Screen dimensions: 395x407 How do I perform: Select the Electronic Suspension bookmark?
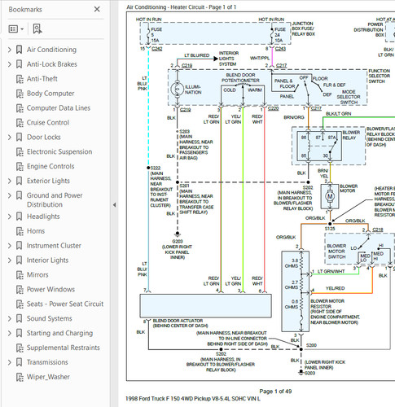pyautogui.click(x=59, y=151)
